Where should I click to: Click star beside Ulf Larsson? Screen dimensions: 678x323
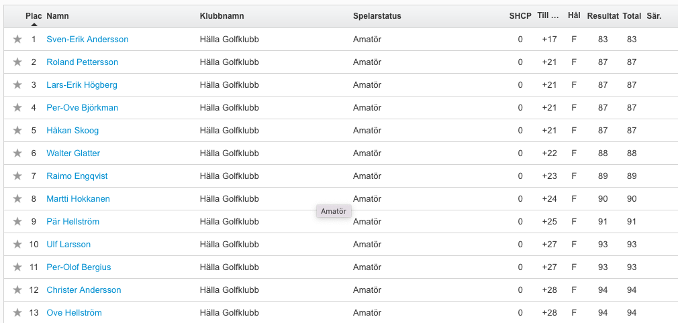point(17,245)
